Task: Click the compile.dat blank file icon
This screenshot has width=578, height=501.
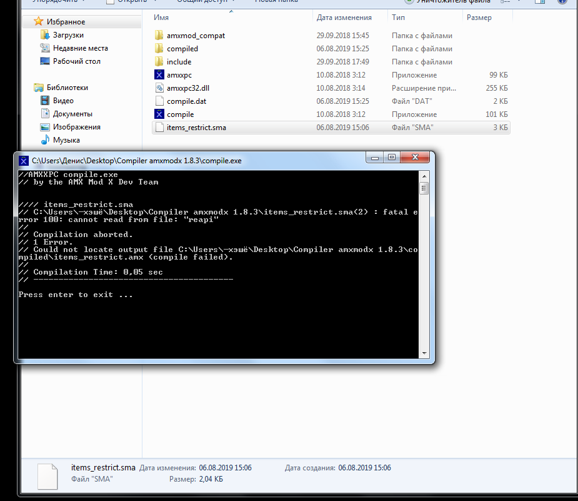Action: pos(159,101)
